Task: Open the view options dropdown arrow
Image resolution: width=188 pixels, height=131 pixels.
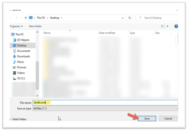Action: [x=167, y=26]
